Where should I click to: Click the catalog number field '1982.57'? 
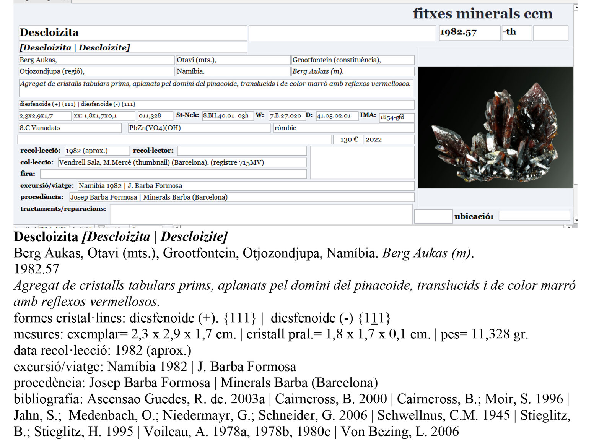[469, 33]
